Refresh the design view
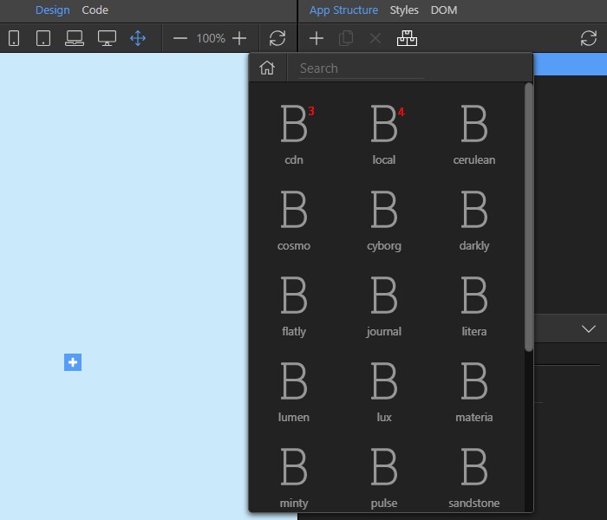Screen dimensions: 607x520 tap(277, 38)
